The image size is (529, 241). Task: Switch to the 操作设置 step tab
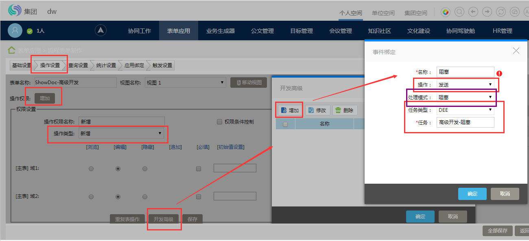click(50, 65)
